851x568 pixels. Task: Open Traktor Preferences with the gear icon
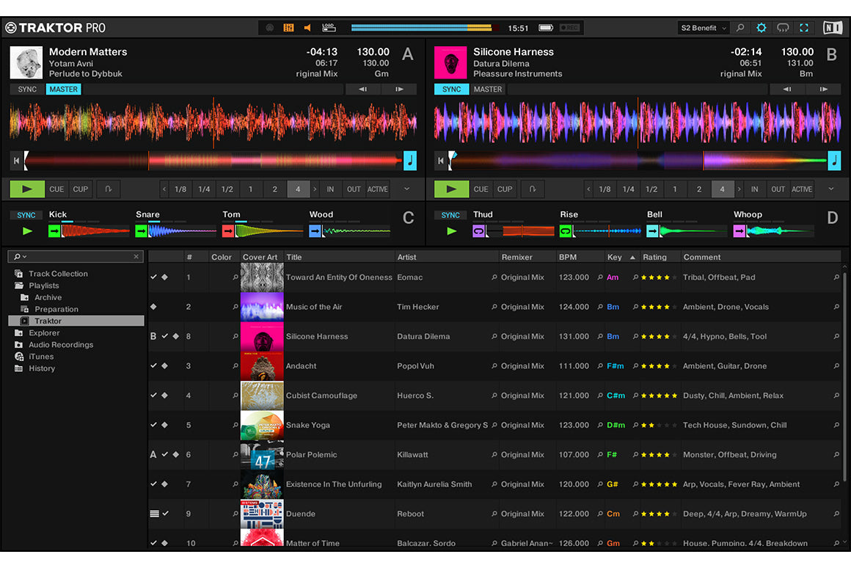point(761,27)
